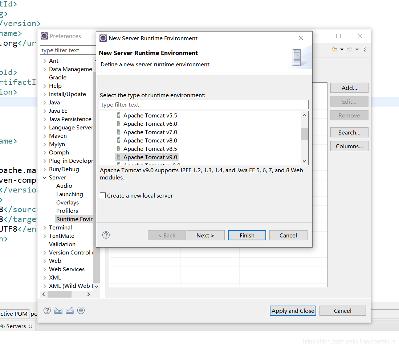
Task: Click the Search... button in Preferences
Action: (x=349, y=132)
